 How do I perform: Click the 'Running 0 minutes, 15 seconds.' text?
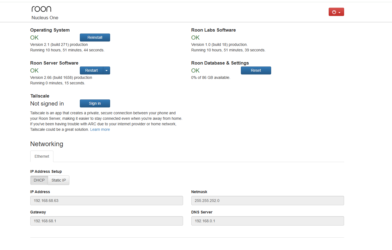[58, 83]
